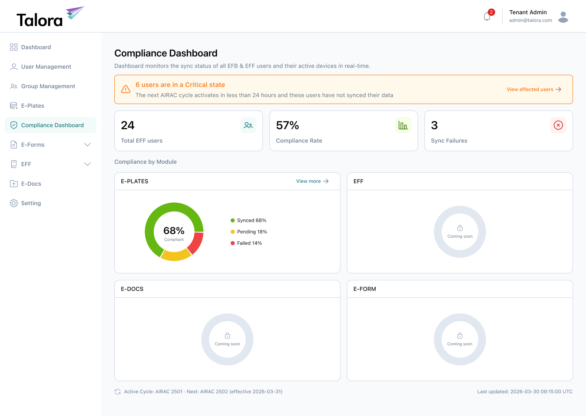Image resolution: width=586 pixels, height=416 pixels.
Task: Click the green Synced legend dot
Action: tap(233, 221)
